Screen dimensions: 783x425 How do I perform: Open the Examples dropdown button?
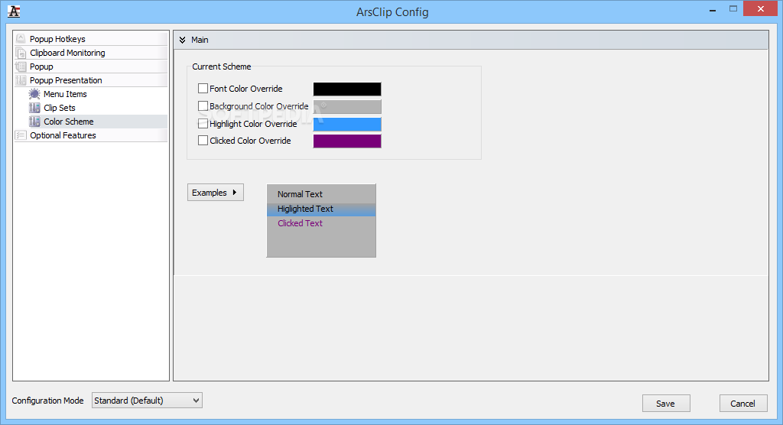coord(215,193)
